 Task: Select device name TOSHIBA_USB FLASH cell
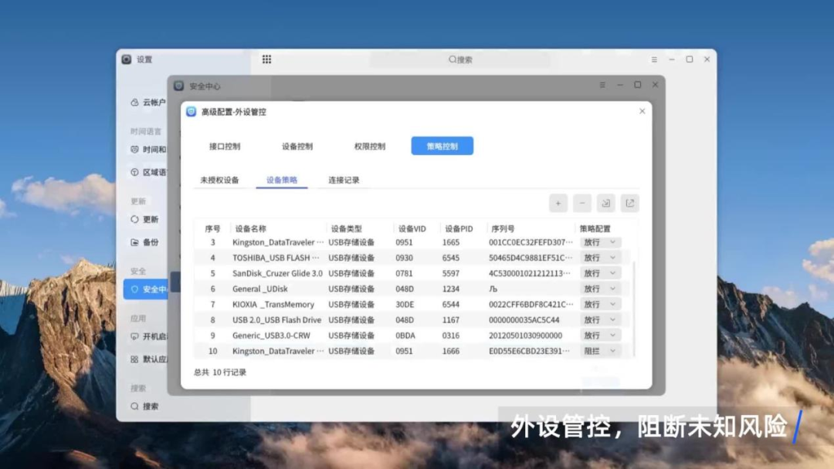point(276,258)
